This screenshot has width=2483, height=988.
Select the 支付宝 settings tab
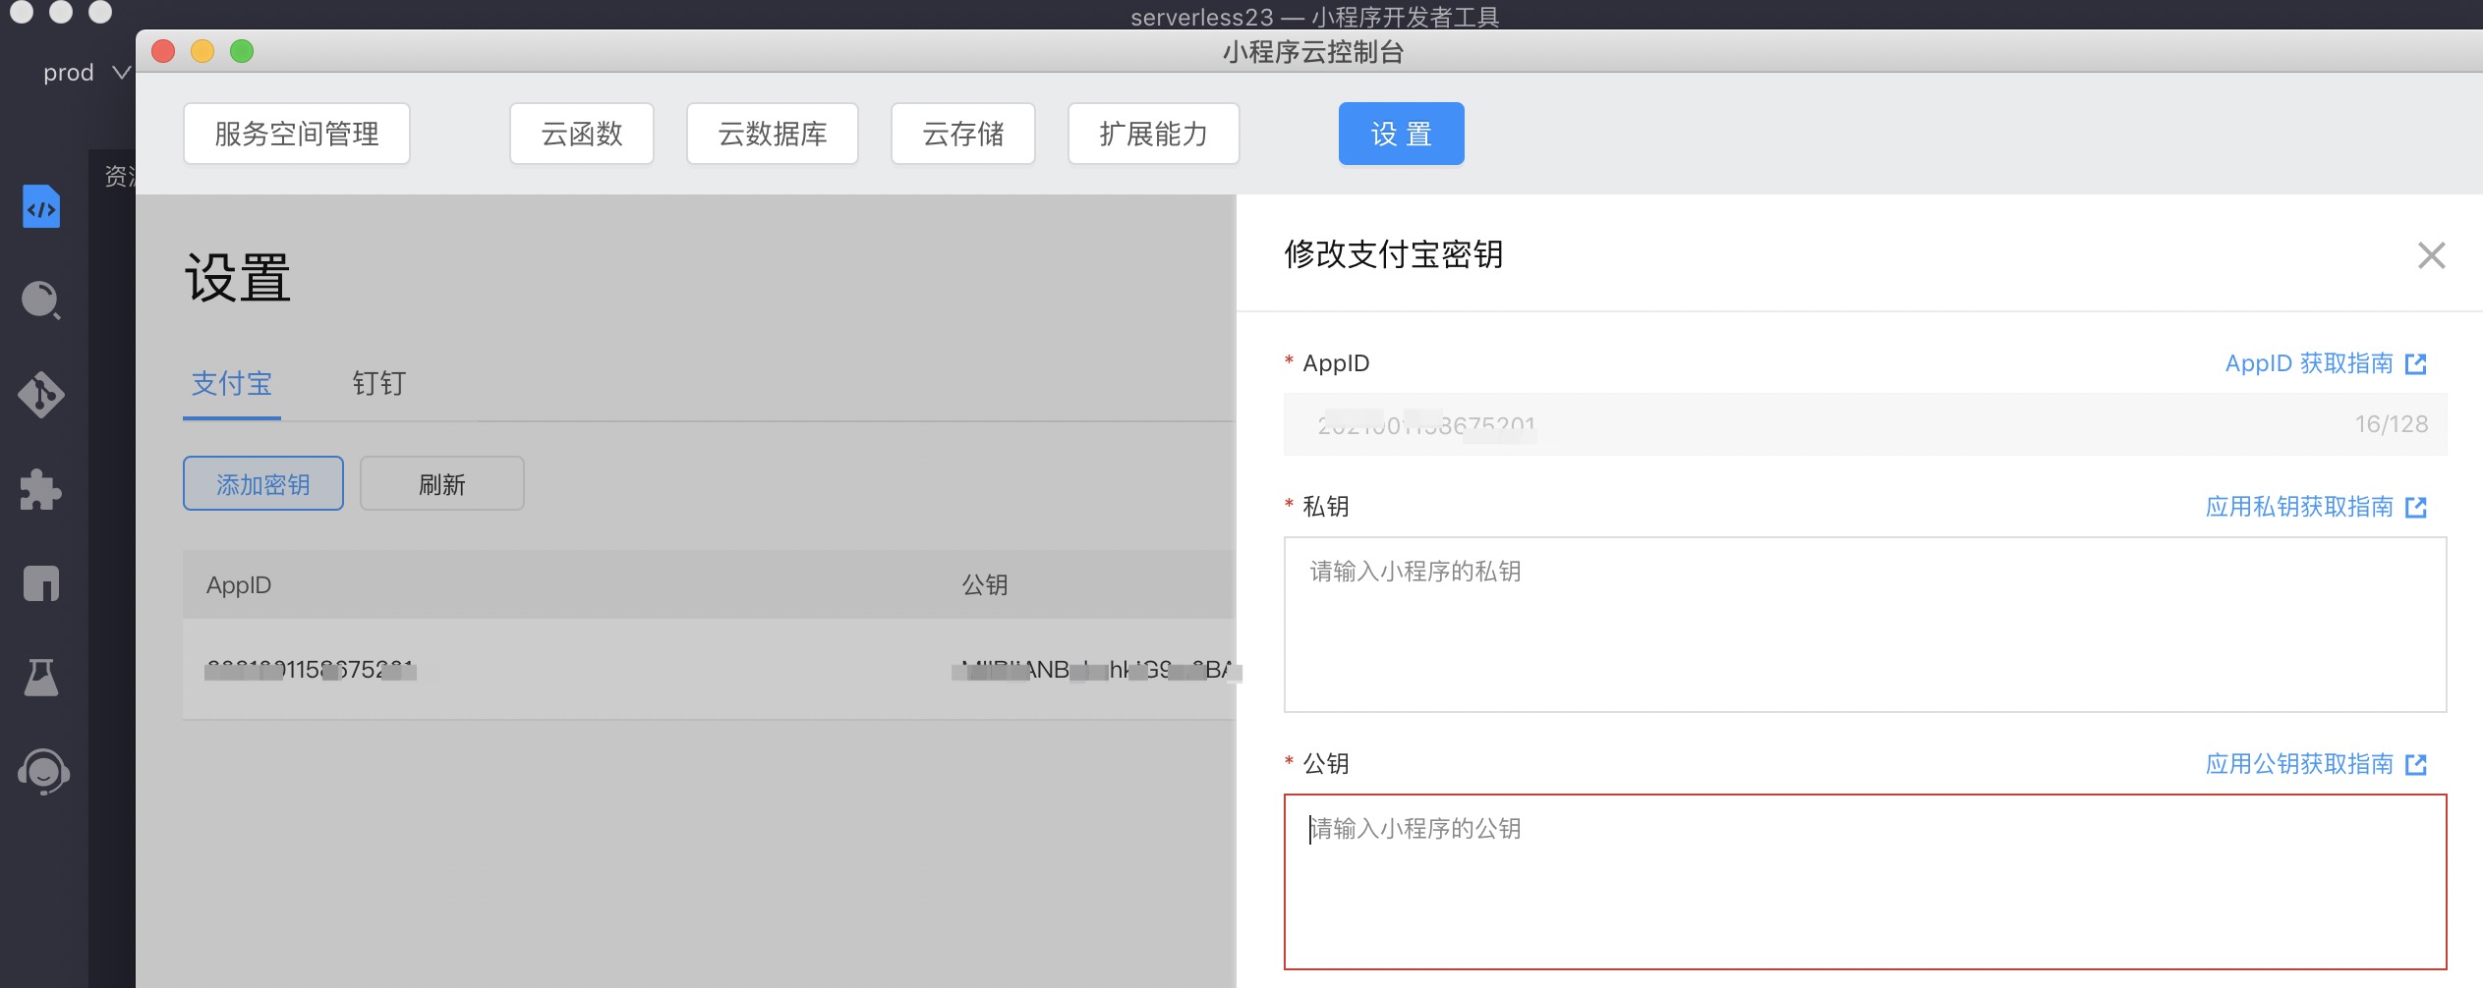click(x=232, y=384)
